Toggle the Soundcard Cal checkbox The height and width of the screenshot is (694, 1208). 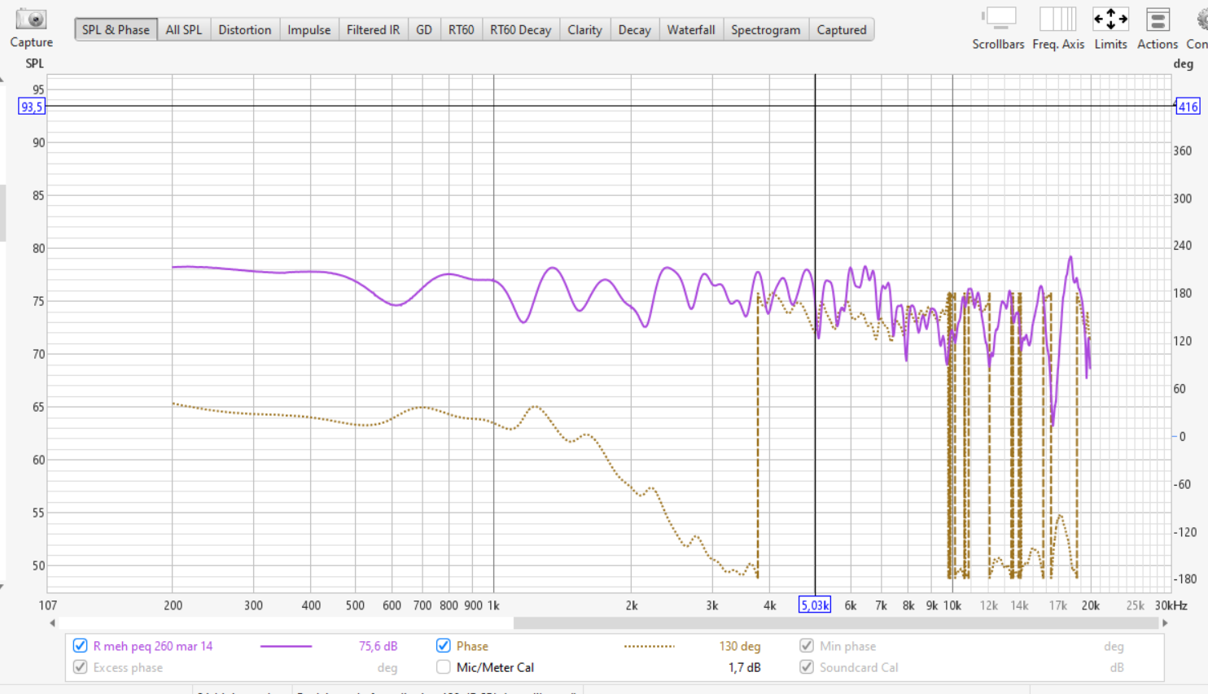pyautogui.click(x=806, y=667)
